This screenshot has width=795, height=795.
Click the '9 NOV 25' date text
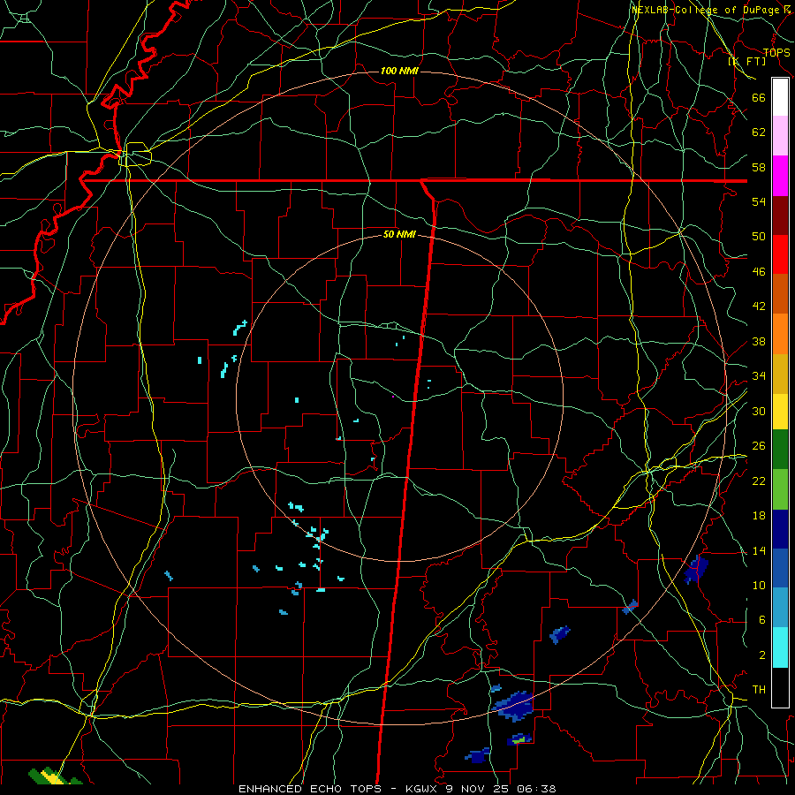[x=479, y=789]
